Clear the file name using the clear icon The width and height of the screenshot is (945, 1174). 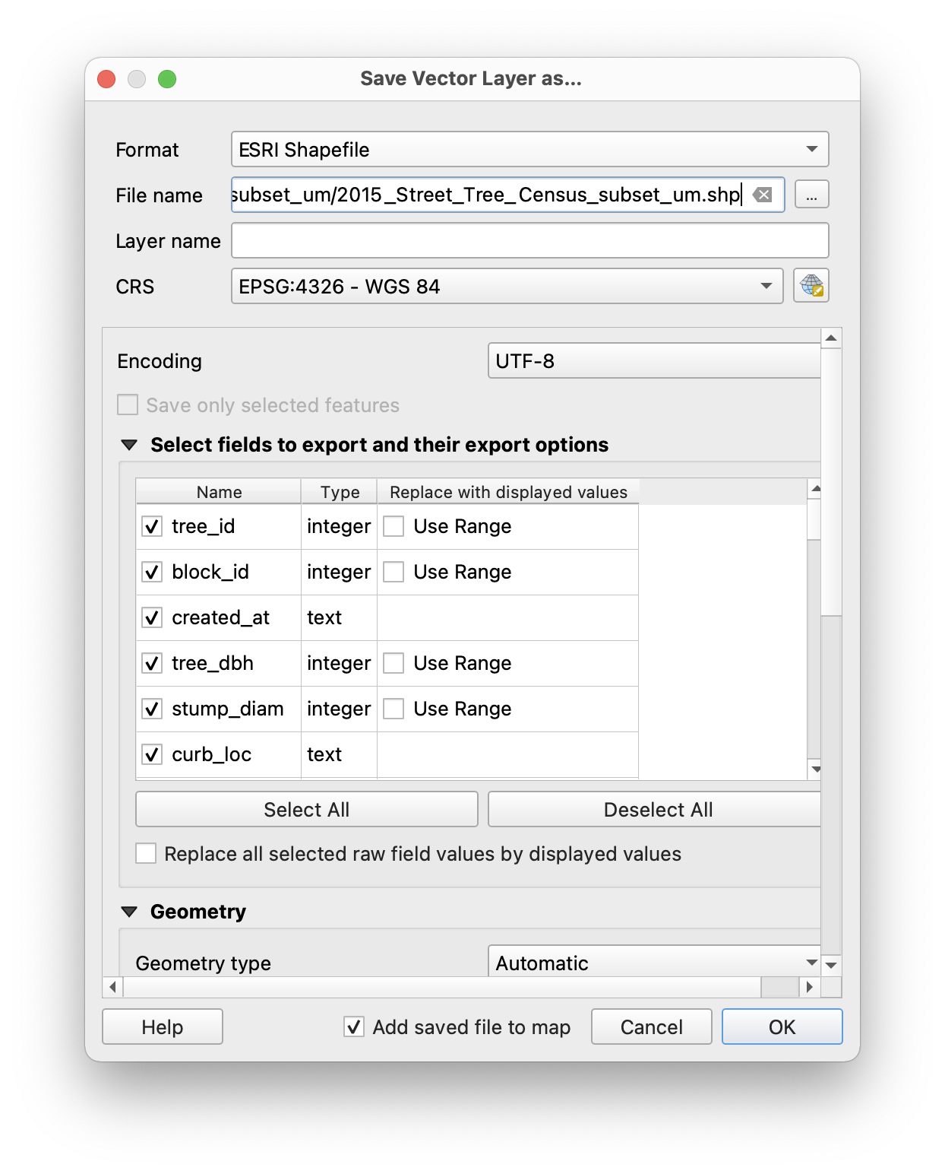762,195
